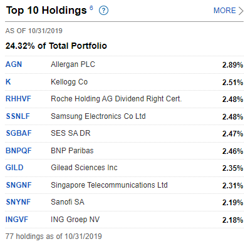
Task: Open the SNYNF ticker link
Action: pyautogui.click(x=18, y=202)
